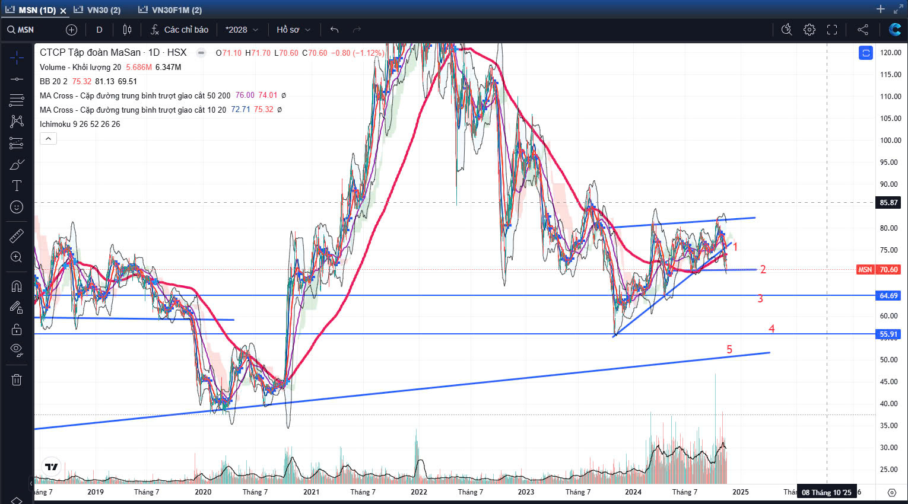This screenshot has width=908, height=504.
Task: Redo the last chart action
Action: coord(357,30)
